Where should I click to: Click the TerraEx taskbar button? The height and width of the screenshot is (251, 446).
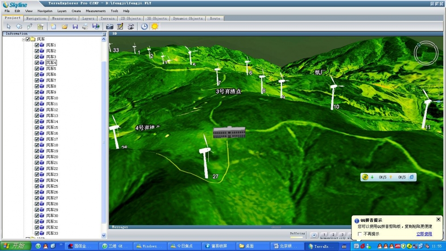click(321, 246)
